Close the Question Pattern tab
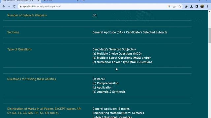This screenshot has width=211, height=118. click(38, 1)
